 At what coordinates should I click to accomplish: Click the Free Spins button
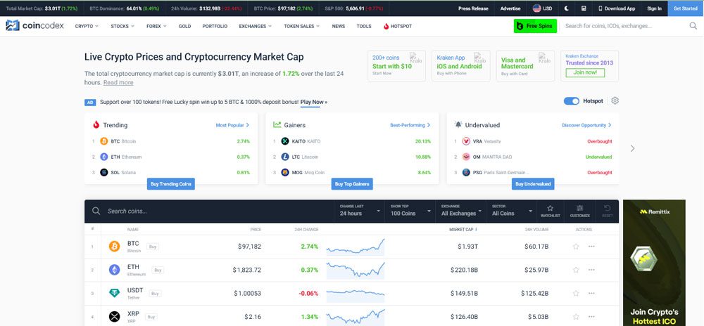(535, 26)
